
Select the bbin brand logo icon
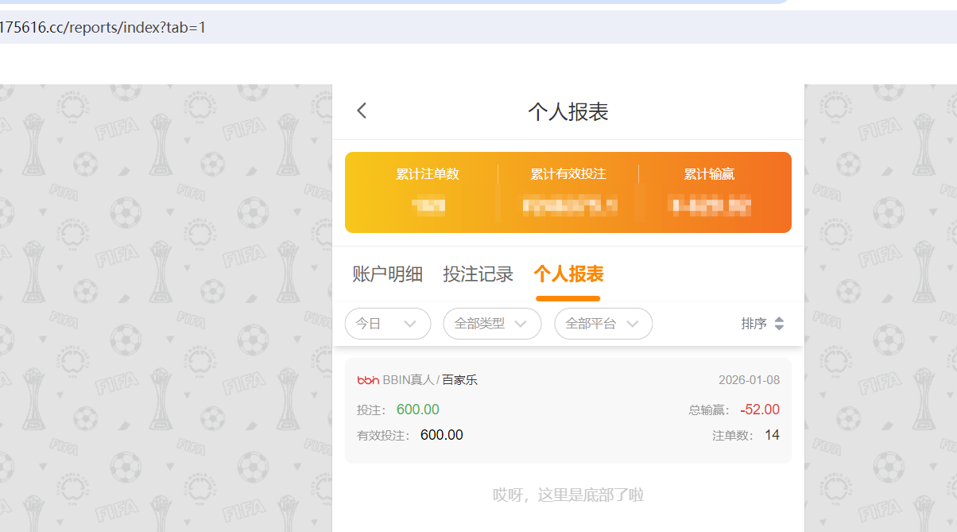(x=369, y=379)
